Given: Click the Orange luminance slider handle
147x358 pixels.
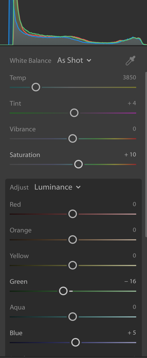Looking at the screenshot, I should point(73,240).
